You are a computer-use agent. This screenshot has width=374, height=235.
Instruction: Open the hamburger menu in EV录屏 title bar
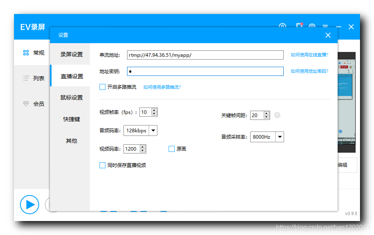click(325, 26)
